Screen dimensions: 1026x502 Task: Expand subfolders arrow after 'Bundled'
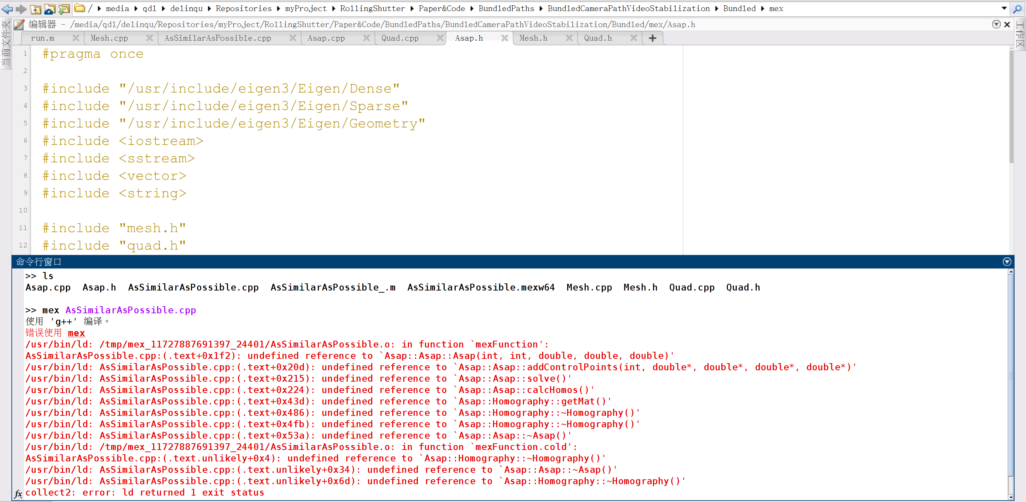762,9
